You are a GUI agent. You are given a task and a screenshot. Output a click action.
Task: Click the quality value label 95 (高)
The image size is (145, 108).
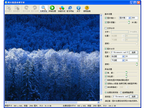click(134, 22)
